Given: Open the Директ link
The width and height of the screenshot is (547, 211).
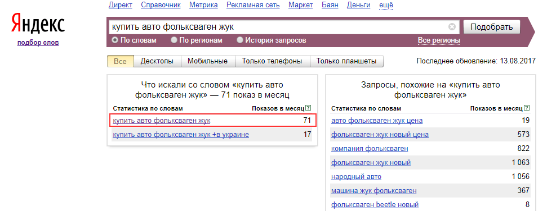Looking at the screenshot, I should tap(121, 5).
